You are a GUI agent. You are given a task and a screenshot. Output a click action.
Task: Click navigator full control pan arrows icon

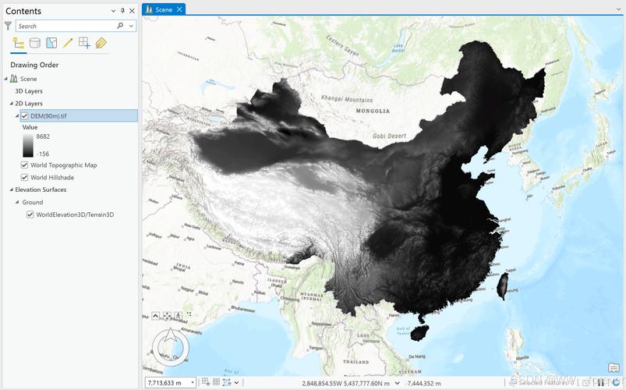(x=168, y=316)
